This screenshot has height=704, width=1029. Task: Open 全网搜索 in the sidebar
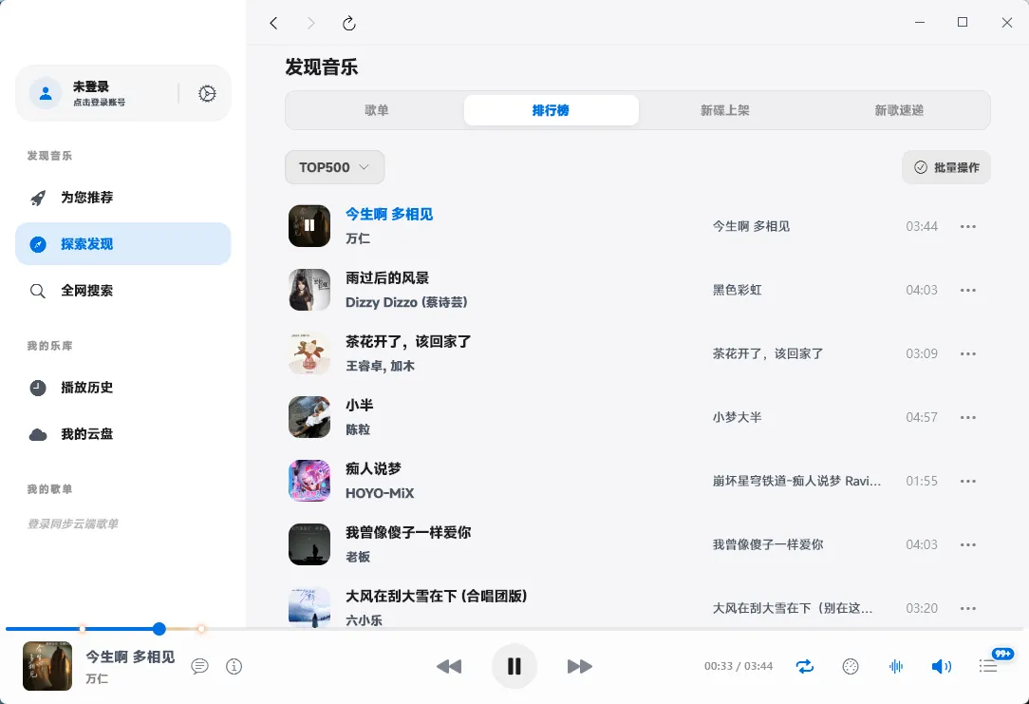click(86, 291)
